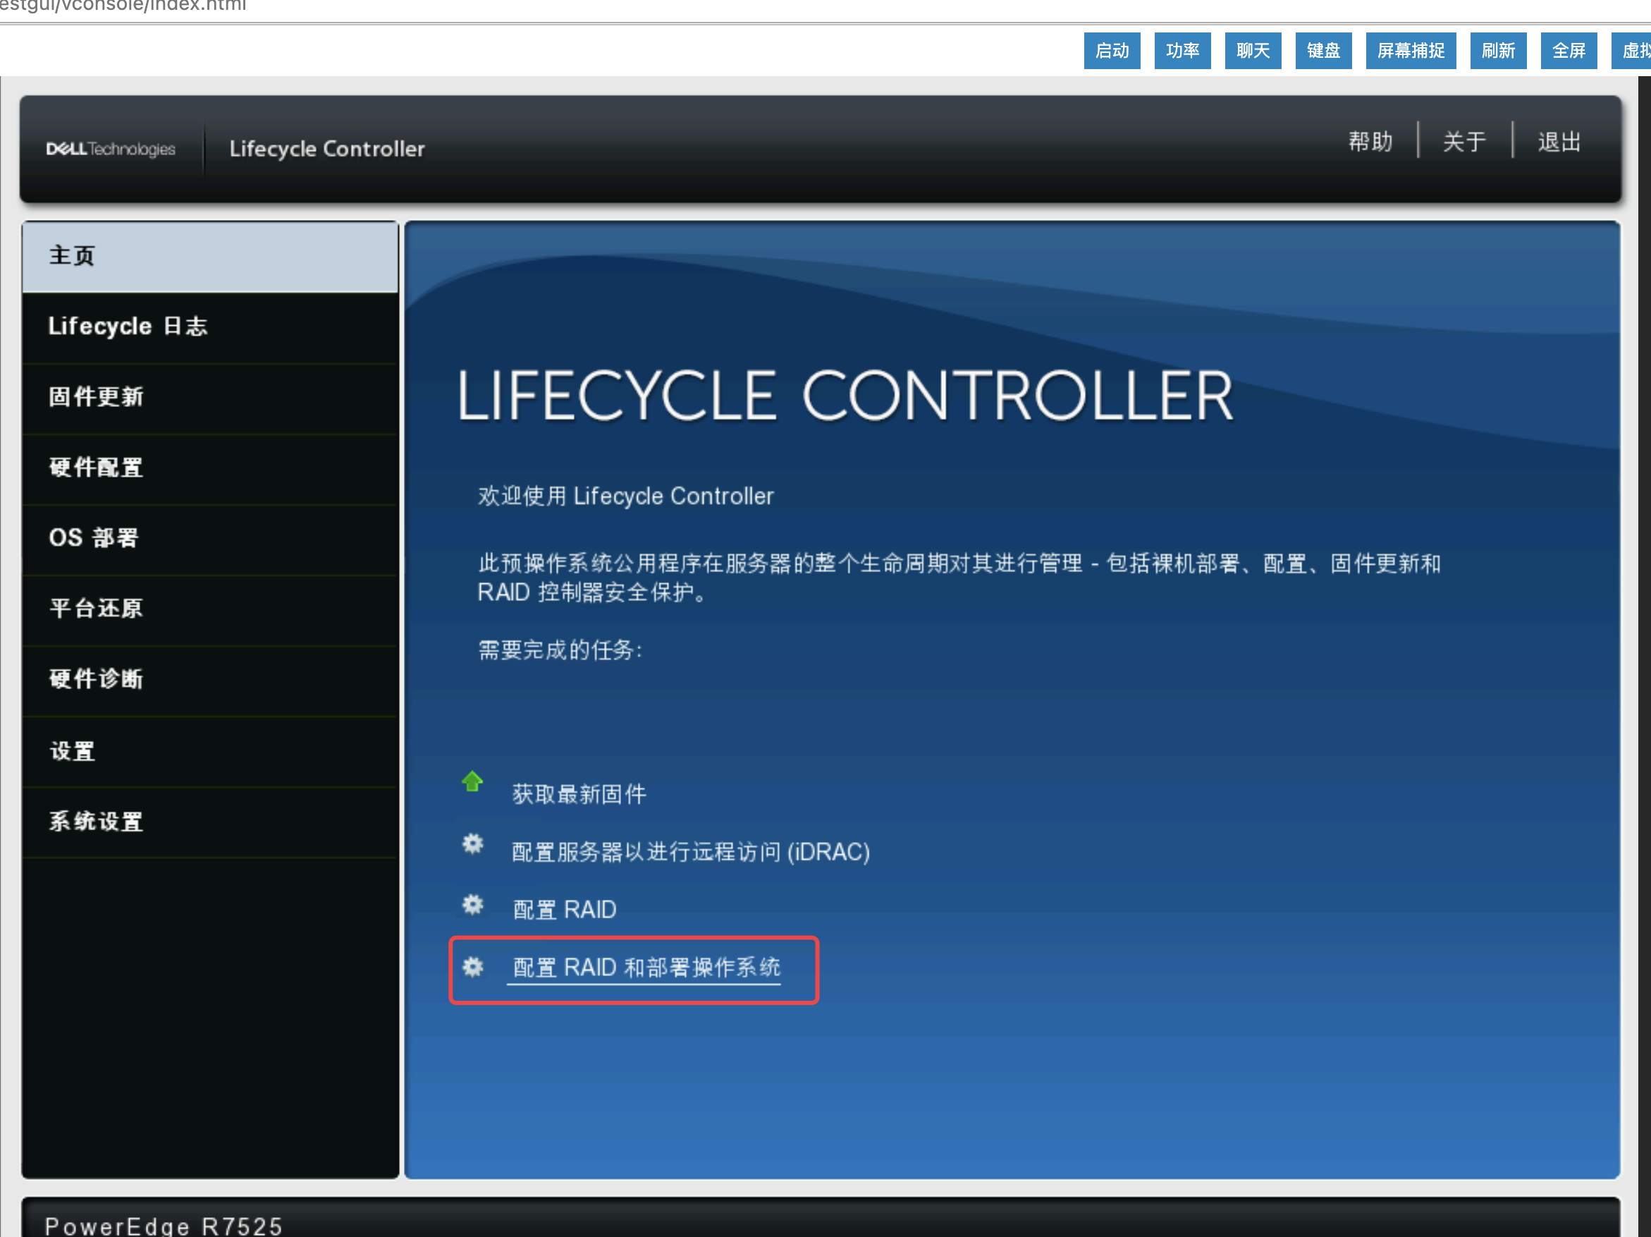Select the 主页 home menu item
Screen dimensions: 1651x1237
[x=211, y=256]
